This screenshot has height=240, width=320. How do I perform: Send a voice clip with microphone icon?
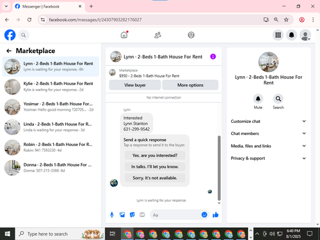tap(112, 215)
